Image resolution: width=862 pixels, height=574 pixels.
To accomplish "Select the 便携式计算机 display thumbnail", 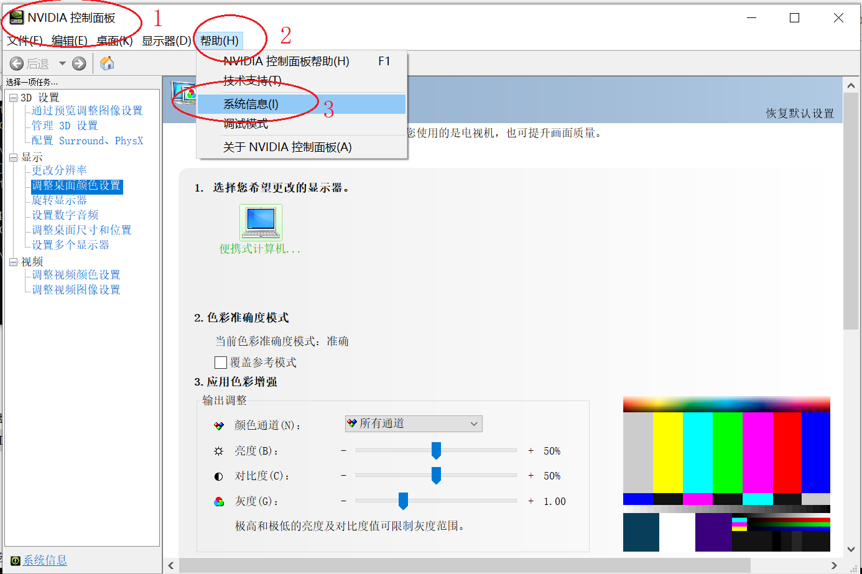I will (261, 222).
